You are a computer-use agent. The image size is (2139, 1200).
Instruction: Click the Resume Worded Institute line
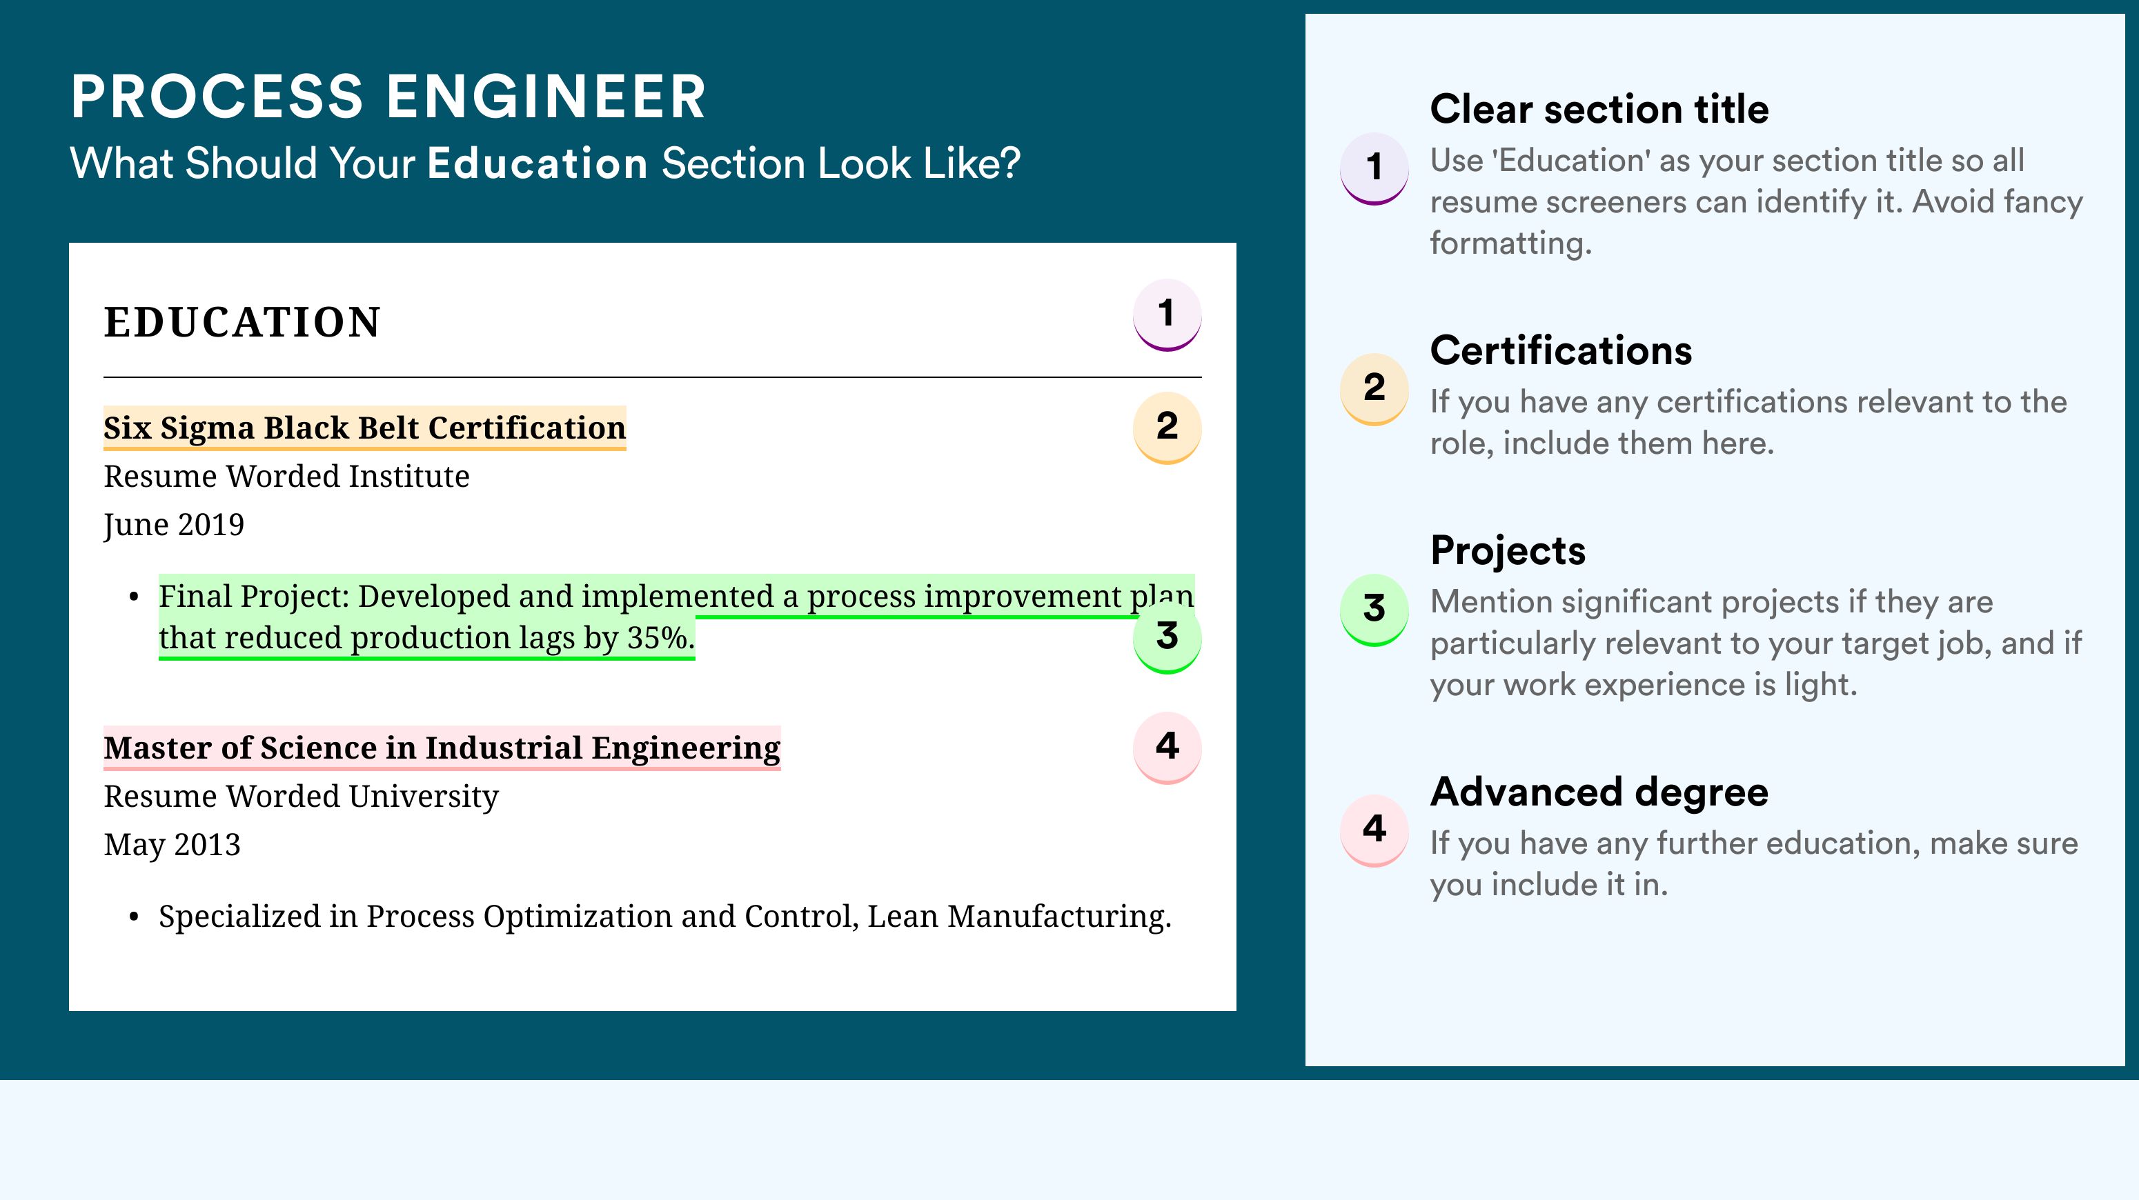click(286, 477)
